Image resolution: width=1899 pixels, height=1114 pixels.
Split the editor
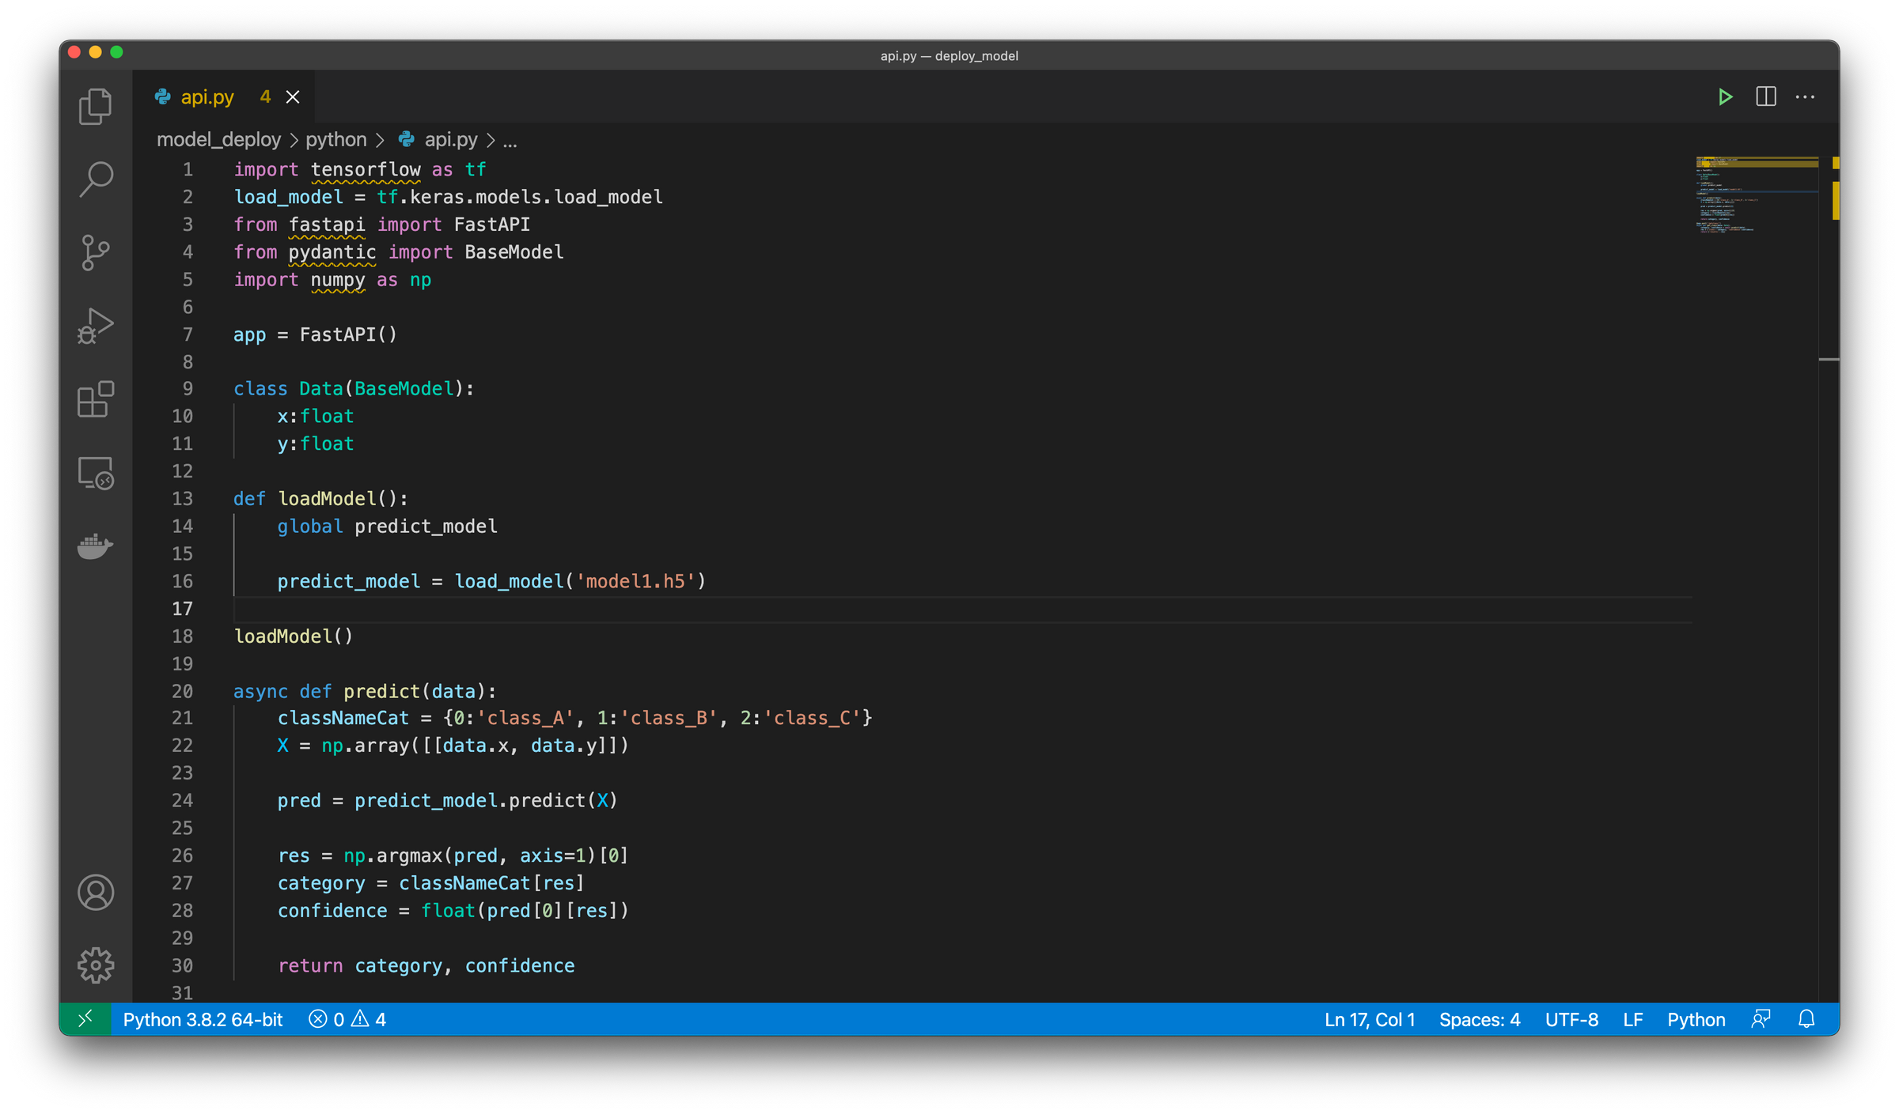pos(1765,96)
